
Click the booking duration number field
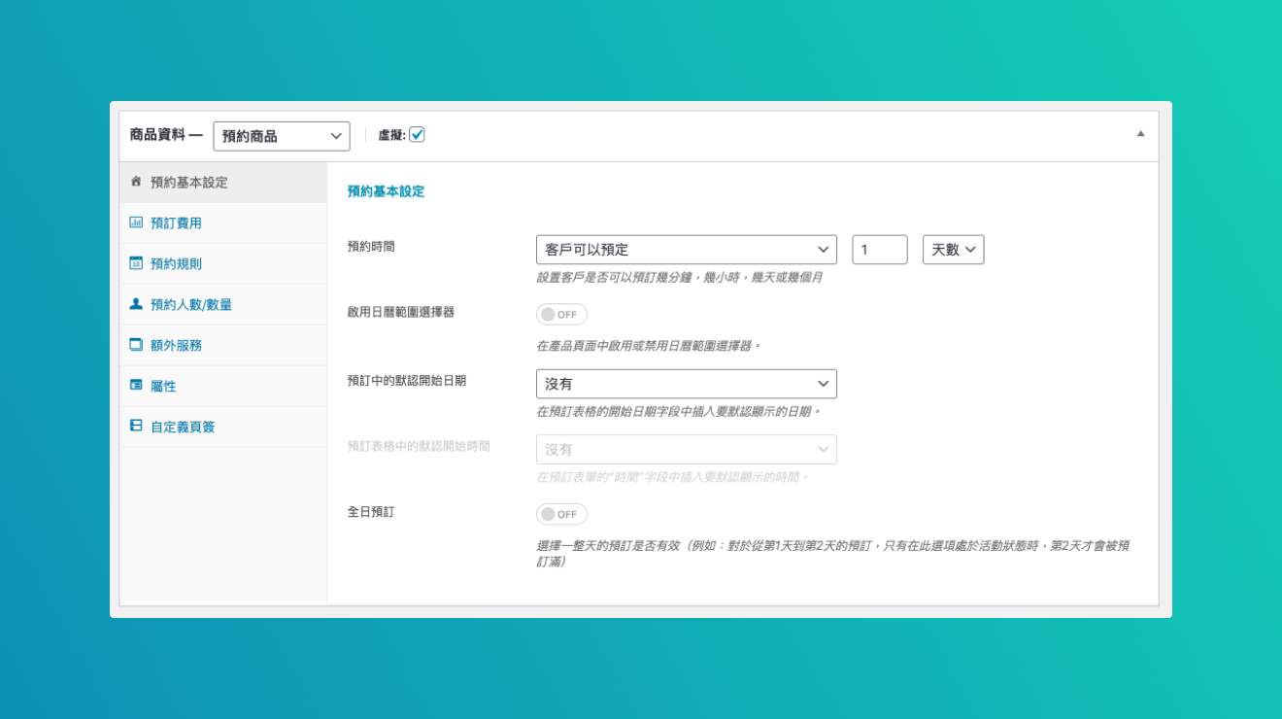coord(879,250)
